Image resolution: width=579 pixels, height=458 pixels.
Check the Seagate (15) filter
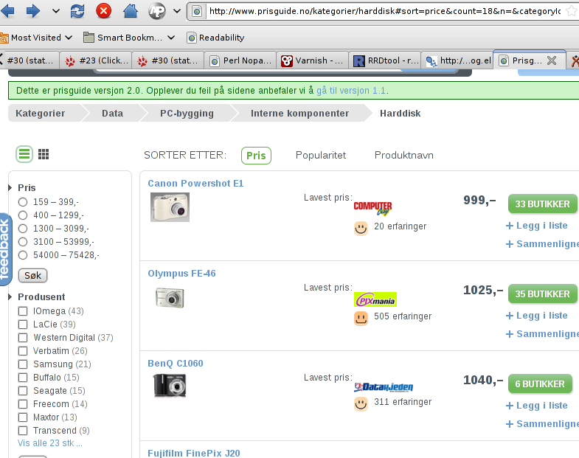tap(23, 391)
